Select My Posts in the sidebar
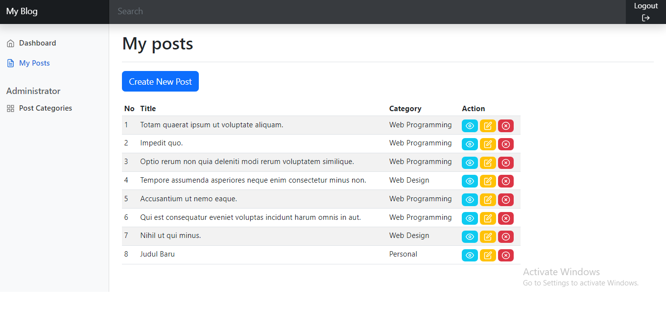Screen dimensions: 666x330 (34, 63)
